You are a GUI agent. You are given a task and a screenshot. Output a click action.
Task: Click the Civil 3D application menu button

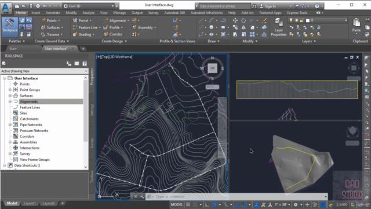click(6, 8)
